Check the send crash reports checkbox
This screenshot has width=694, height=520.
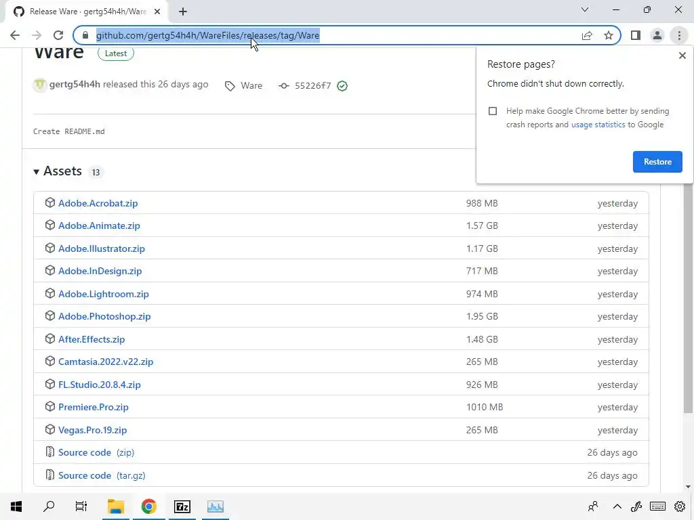point(493,111)
